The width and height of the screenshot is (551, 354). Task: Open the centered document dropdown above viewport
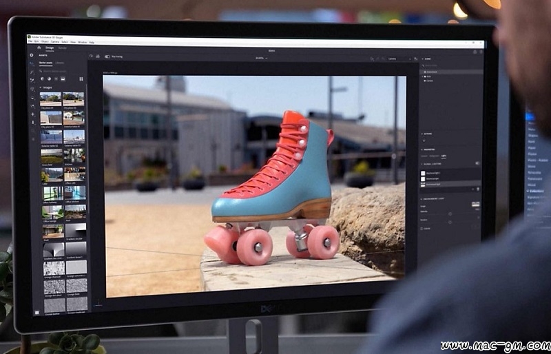262,58
